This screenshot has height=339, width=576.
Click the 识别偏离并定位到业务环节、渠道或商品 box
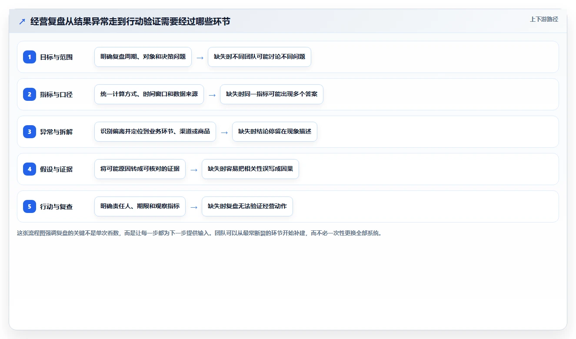click(155, 132)
